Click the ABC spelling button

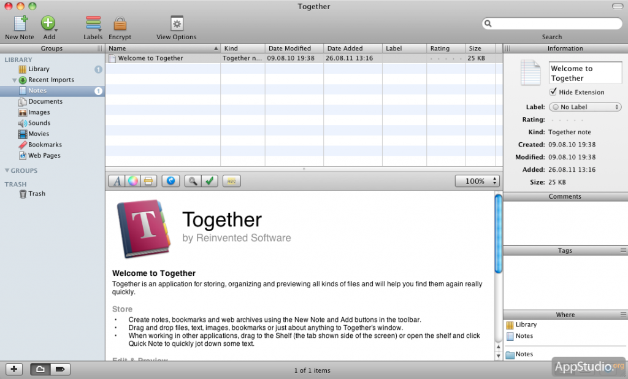[x=231, y=181]
